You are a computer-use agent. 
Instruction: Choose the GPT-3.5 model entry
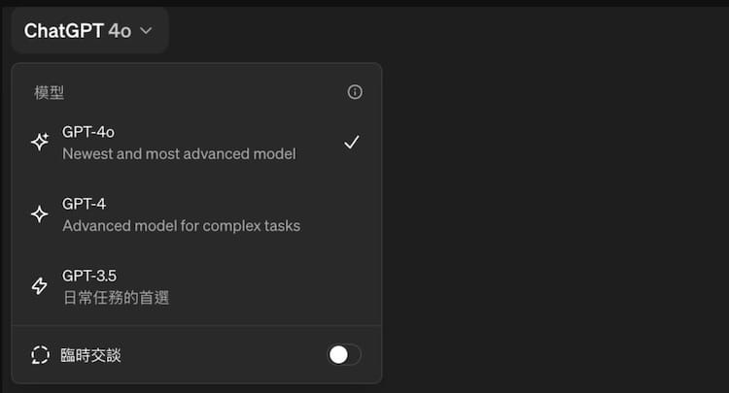pyautogui.click(x=196, y=286)
